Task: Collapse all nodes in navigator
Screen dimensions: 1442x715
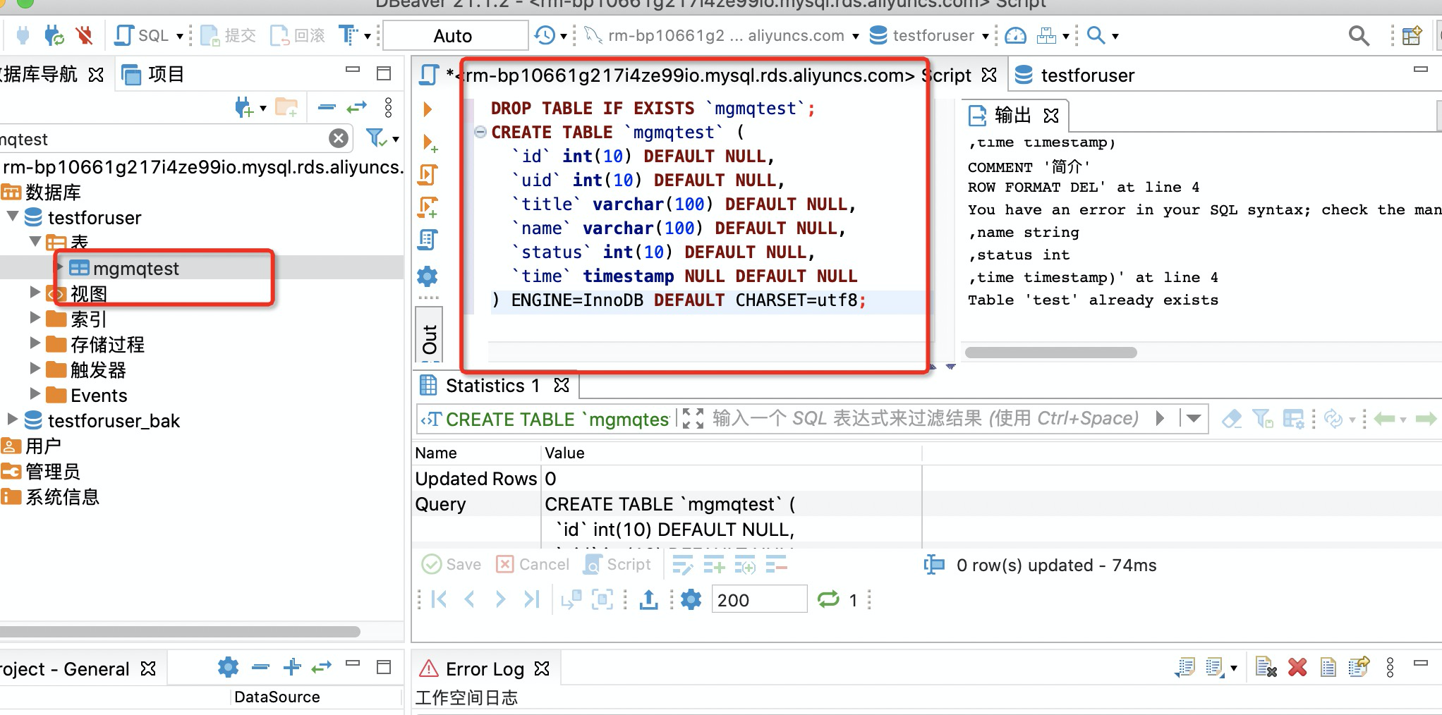Action: (327, 107)
